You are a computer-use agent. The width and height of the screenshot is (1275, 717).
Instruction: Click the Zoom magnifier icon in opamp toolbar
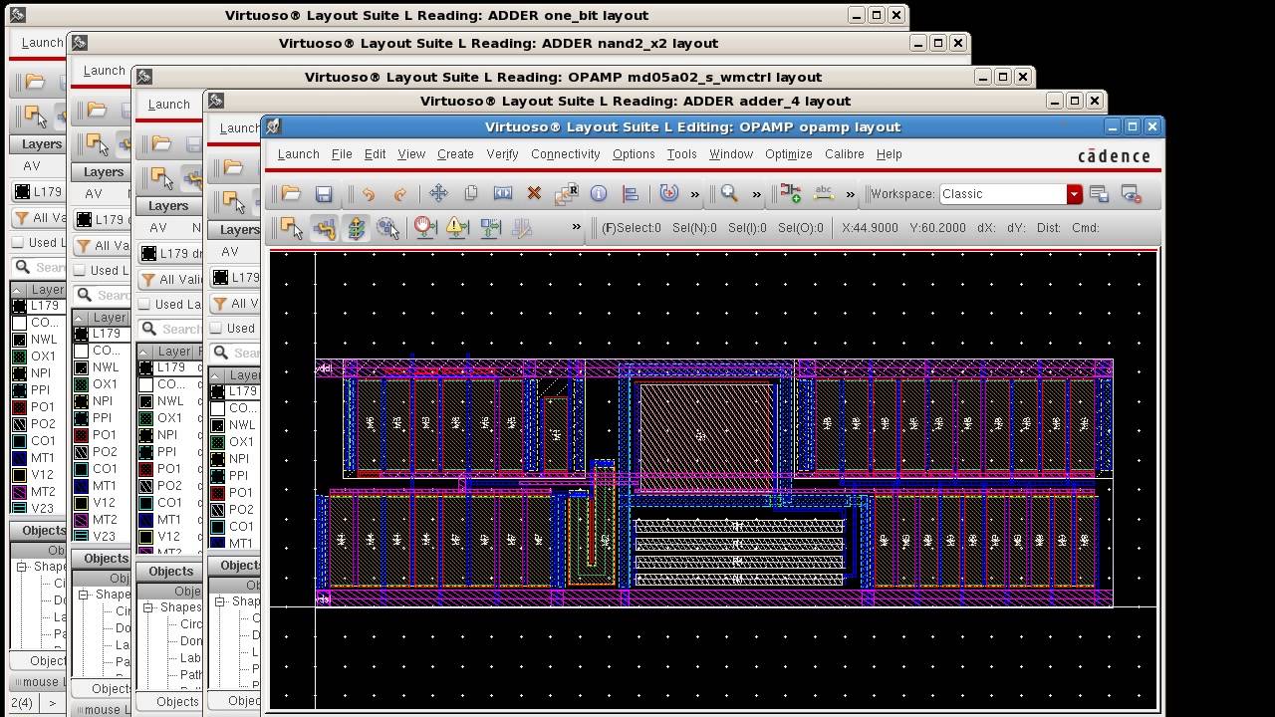pyautogui.click(x=729, y=194)
